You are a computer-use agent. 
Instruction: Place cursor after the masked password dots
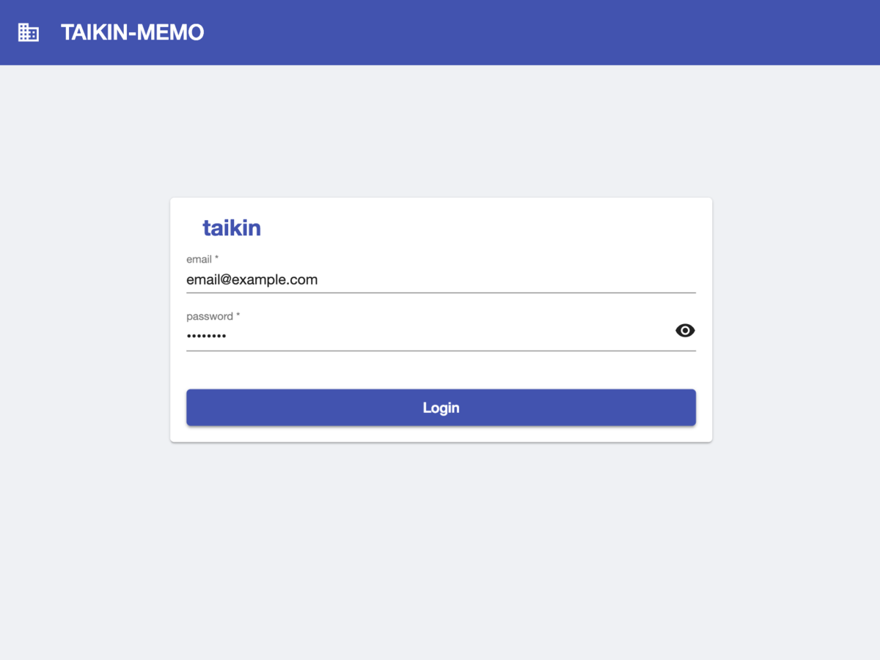click(227, 336)
